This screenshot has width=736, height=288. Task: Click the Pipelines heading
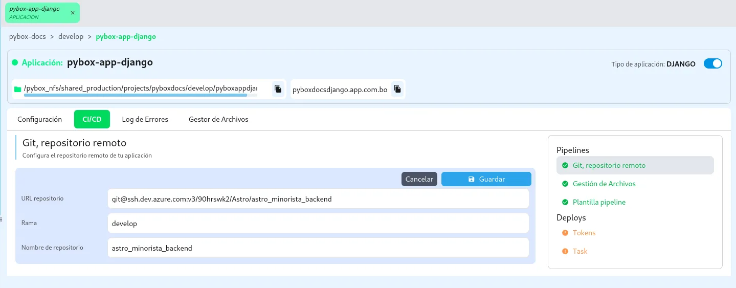(x=573, y=150)
